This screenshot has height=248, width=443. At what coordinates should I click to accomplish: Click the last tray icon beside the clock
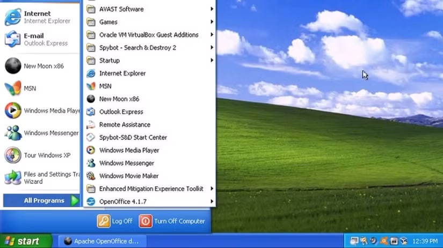coord(404,241)
